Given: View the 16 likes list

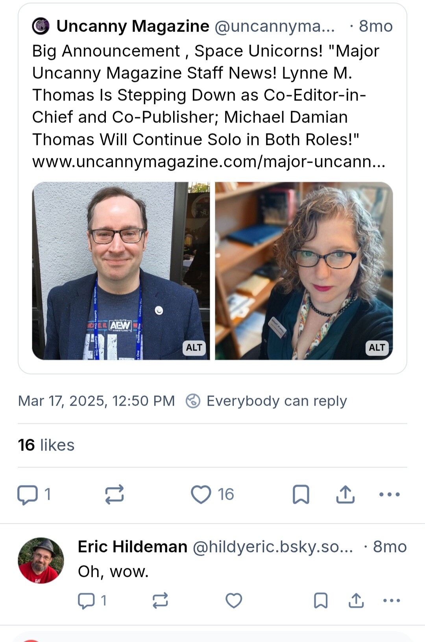Looking at the screenshot, I should point(46,445).
